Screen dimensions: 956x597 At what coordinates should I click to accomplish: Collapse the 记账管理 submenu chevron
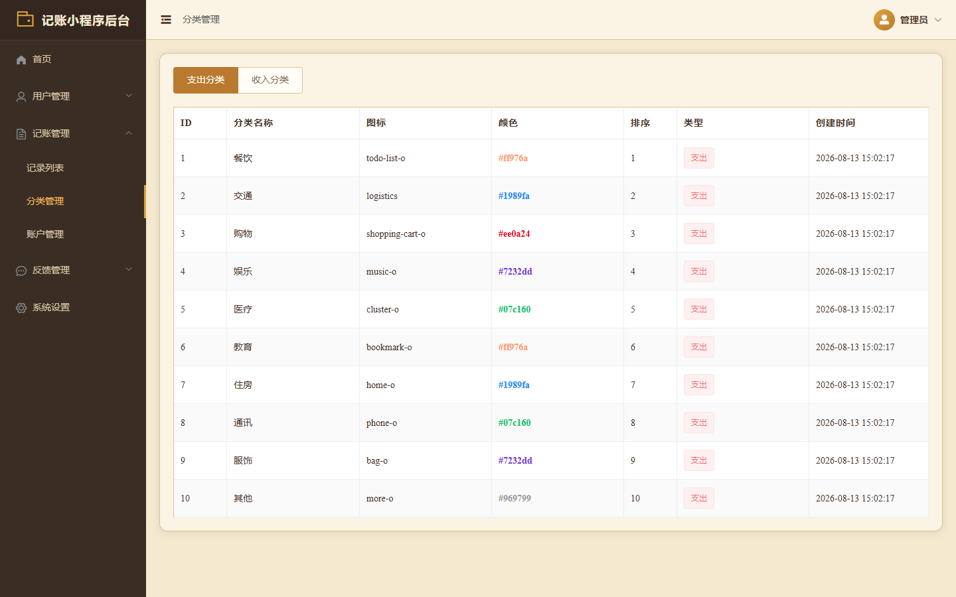[x=129, y=133]
